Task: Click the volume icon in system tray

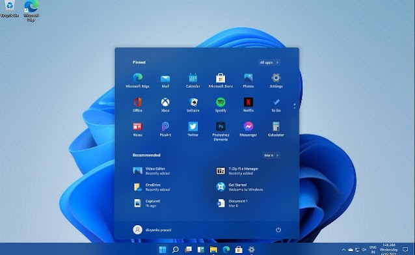Action: [x=364, y=249]
